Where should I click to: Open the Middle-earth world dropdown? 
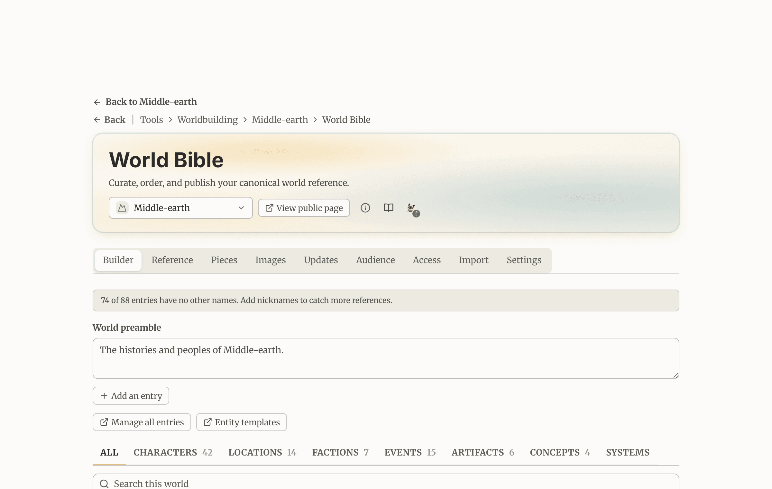point(181,208)
